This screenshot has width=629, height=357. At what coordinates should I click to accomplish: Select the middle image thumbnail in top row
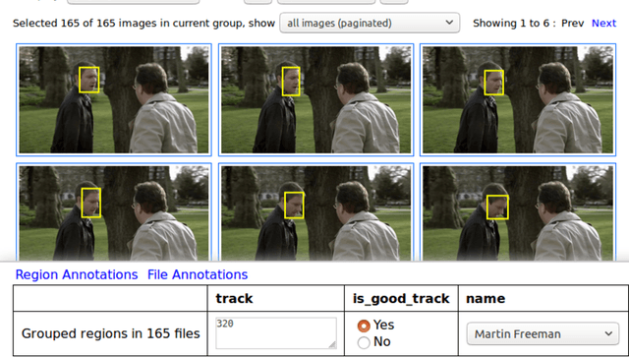pyautogui.click(x=316, y=99)
